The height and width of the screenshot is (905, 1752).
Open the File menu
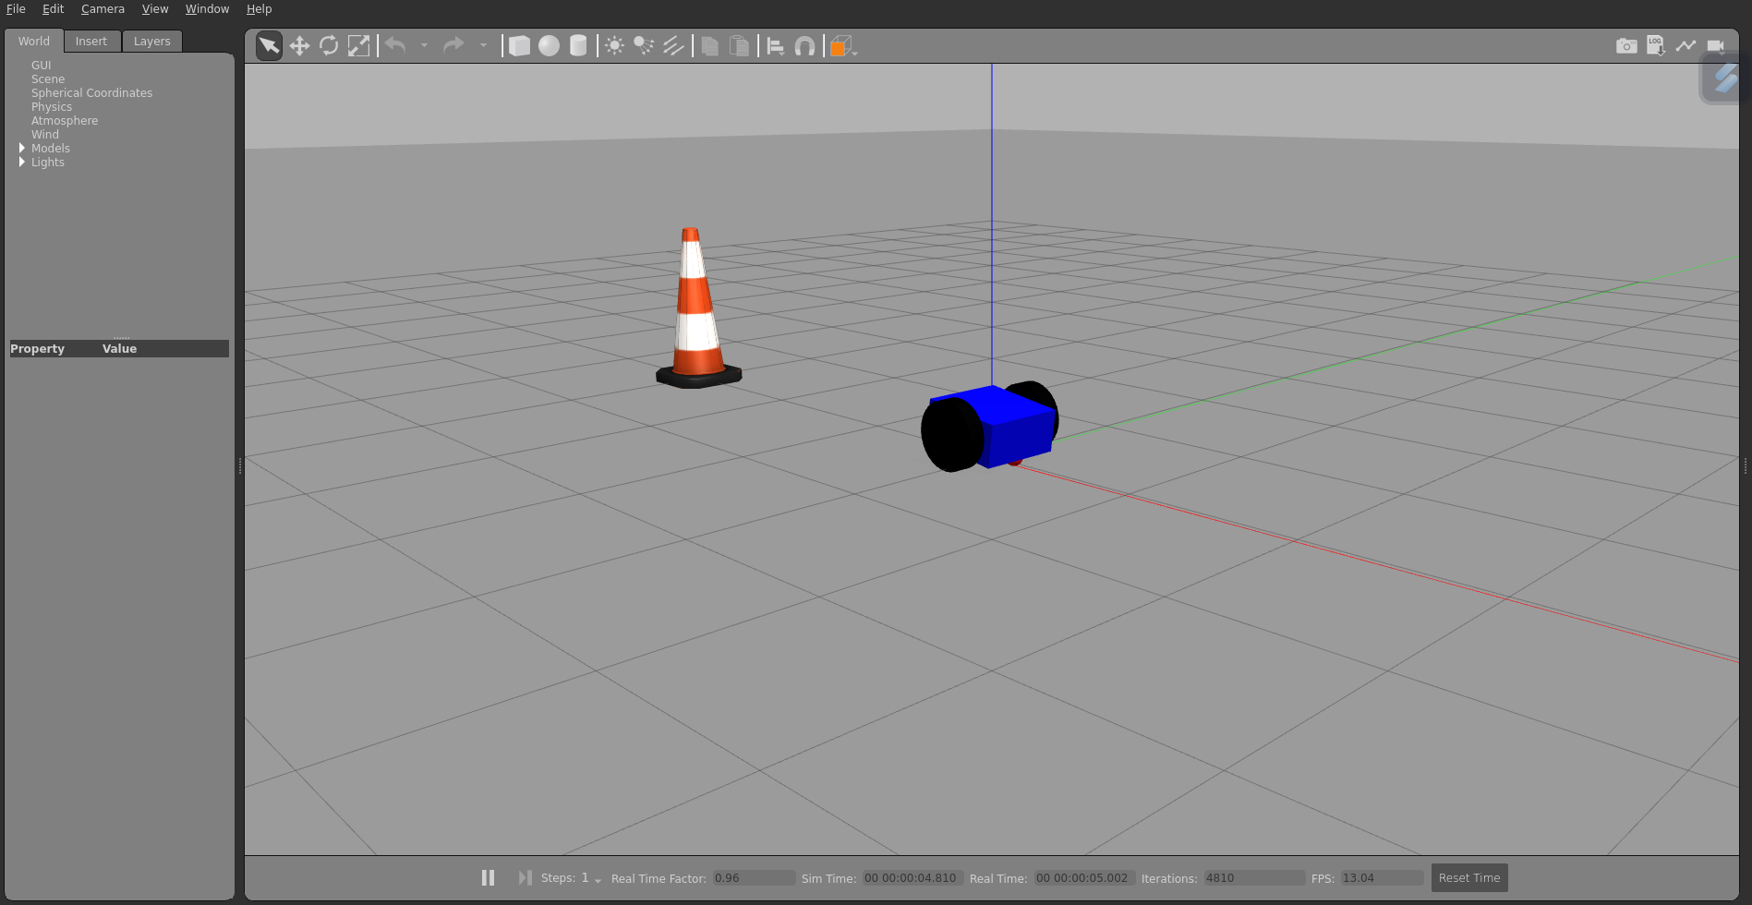(16, 9)
